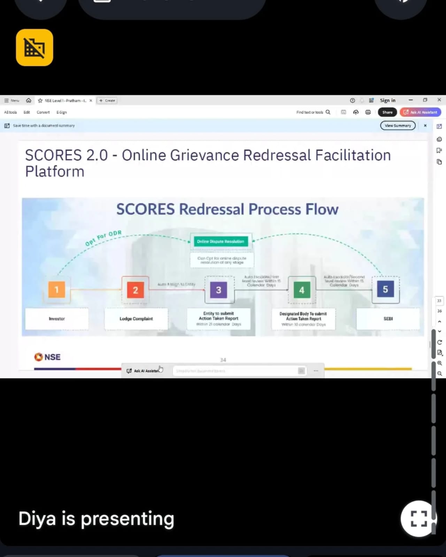
Task: Go to previous page with up chevron
Action: click(x=439, y=322)
